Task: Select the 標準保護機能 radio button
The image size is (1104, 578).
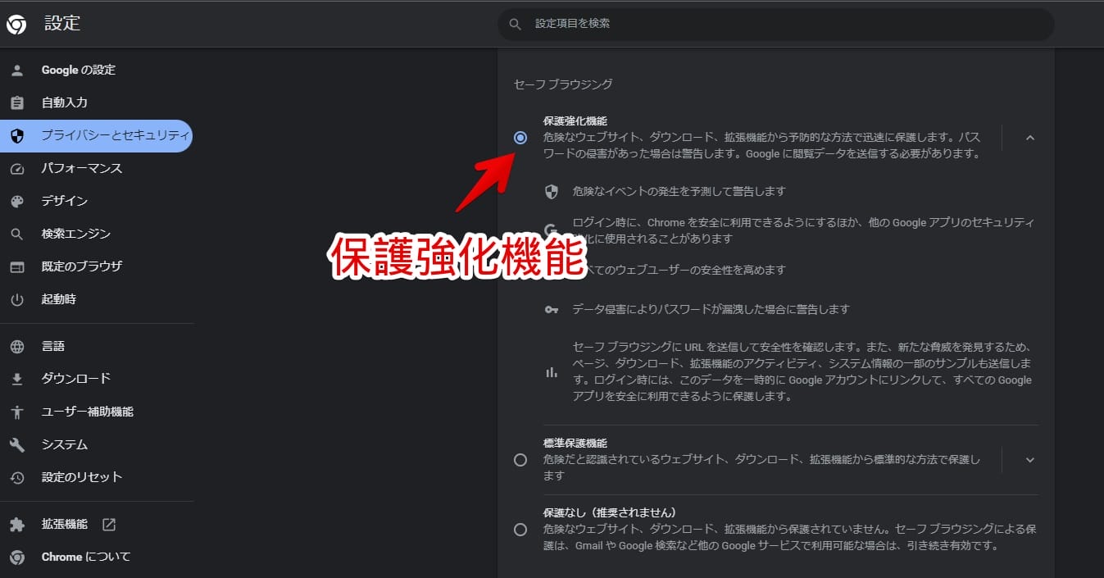Action: click(520, 460)
